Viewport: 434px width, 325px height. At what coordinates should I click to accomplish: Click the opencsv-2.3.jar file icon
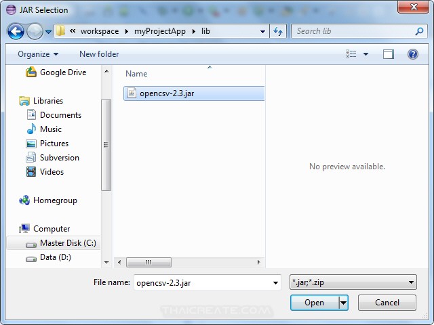coord(132,93)
